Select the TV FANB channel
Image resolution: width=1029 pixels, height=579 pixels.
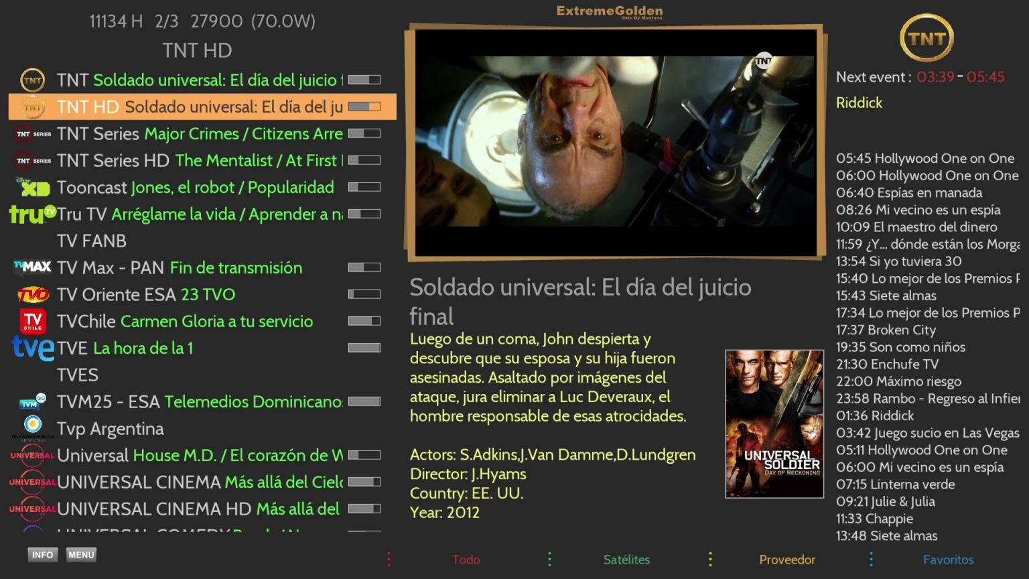click(x=202, y=241)
